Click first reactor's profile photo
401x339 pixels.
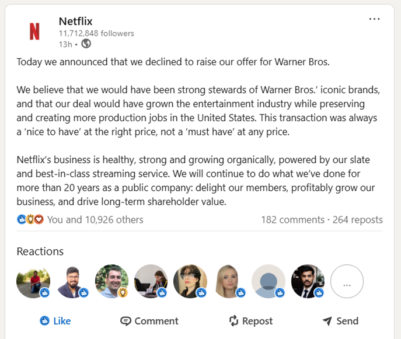(x=33, y=281)
